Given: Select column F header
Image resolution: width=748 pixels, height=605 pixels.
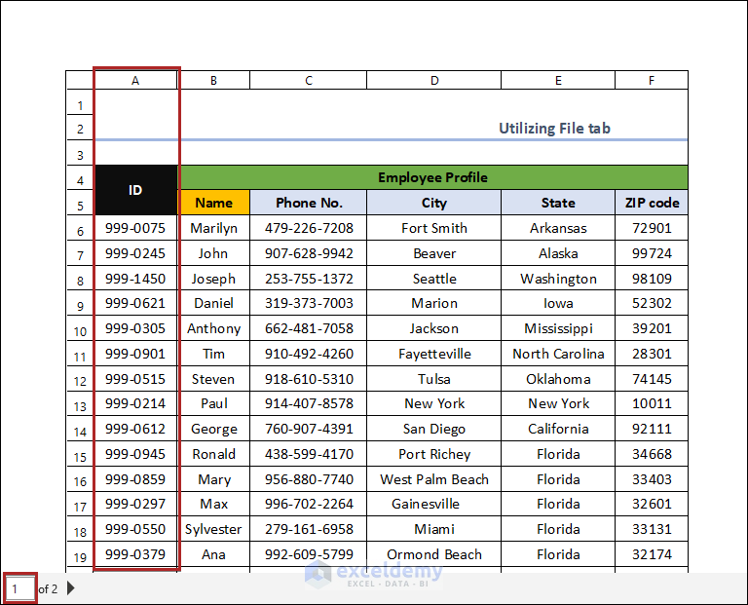Looking at the screenshot, I should 651,81.
